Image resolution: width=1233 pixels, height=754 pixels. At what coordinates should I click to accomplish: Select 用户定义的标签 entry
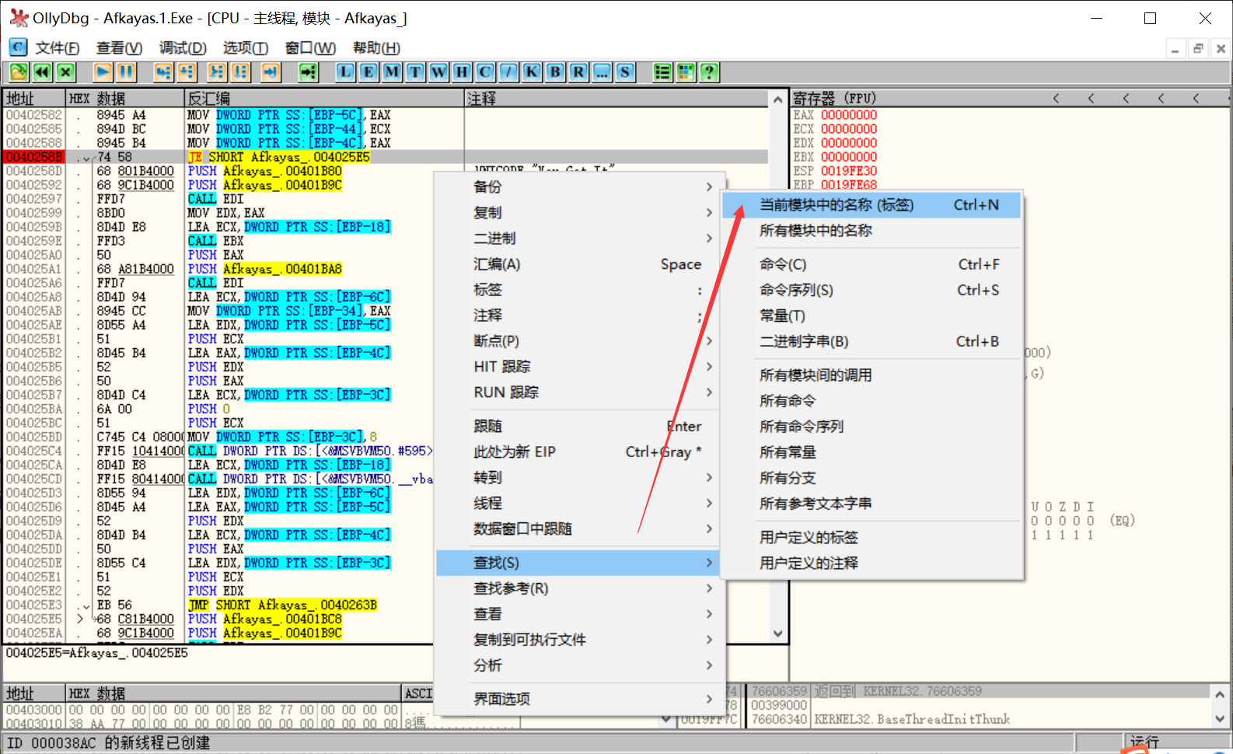pos(871,537)
